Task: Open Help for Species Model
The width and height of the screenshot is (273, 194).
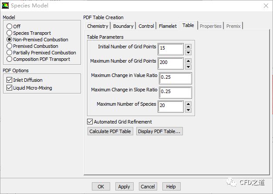Action: (x=171, y=187)
